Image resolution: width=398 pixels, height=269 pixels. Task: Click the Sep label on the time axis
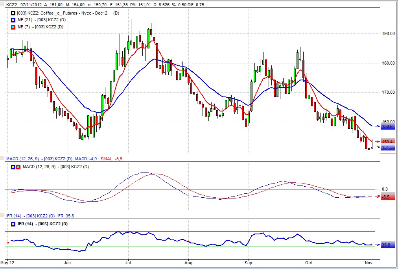249,262
